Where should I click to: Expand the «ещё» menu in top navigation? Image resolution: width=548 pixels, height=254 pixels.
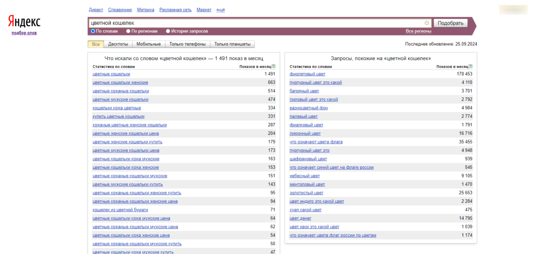tap(220, 10)
